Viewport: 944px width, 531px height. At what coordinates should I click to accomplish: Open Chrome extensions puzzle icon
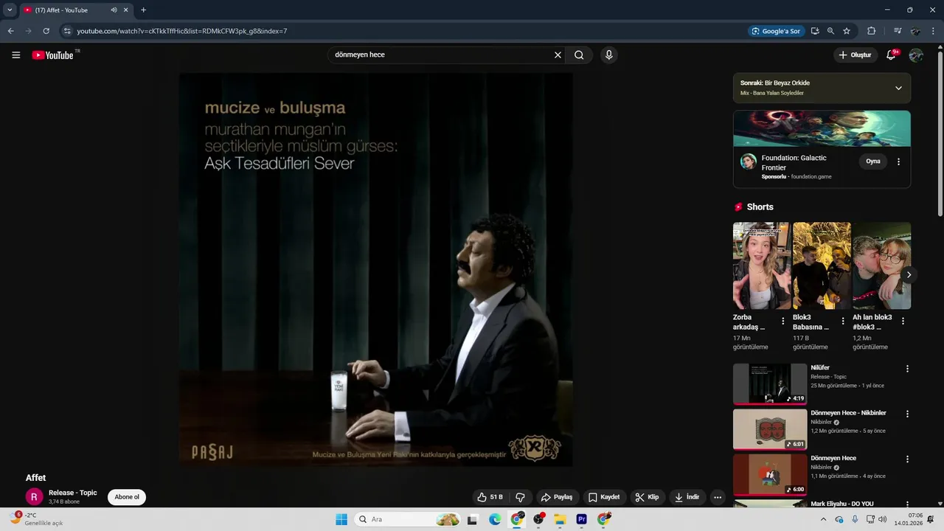pyautogui.click(x=871, y=31)
